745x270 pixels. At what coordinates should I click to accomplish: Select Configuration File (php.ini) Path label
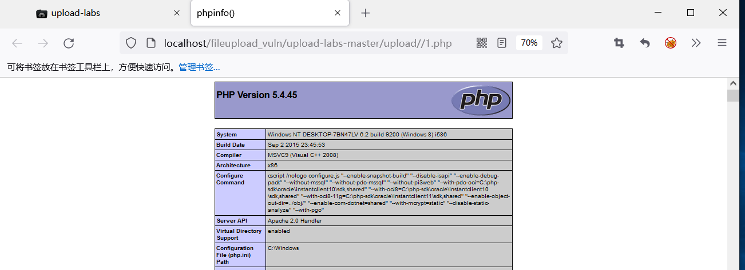coord(235,255)
